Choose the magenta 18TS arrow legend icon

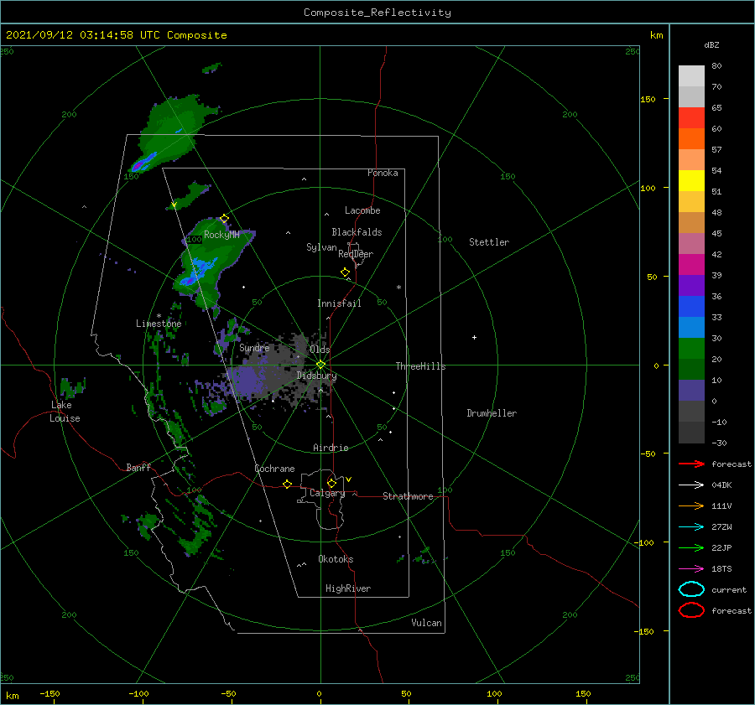click(691, 568)
